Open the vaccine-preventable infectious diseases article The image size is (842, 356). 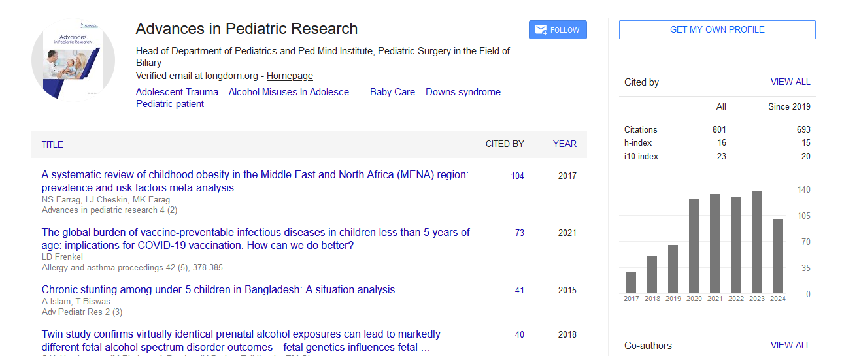(x=255, y=239)
